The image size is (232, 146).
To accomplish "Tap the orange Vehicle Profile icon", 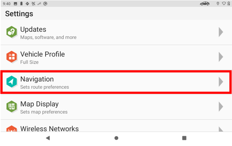I will pos(11,57).
